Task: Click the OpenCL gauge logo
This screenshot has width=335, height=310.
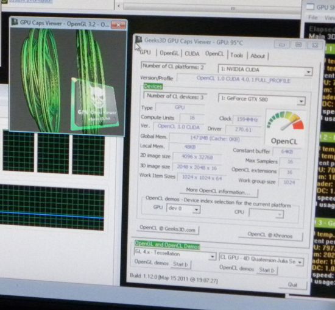Action: [x=285, y=127]
